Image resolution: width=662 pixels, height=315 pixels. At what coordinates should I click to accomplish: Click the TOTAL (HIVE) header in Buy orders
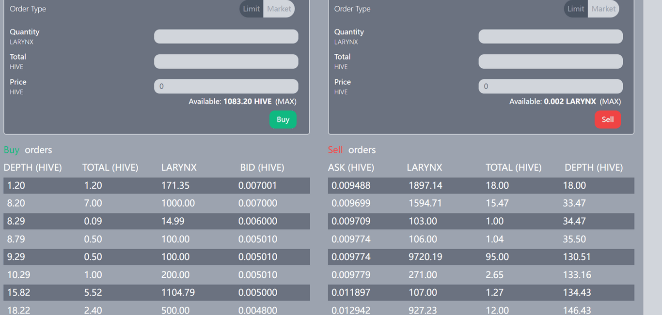click(x=110, y=167)
